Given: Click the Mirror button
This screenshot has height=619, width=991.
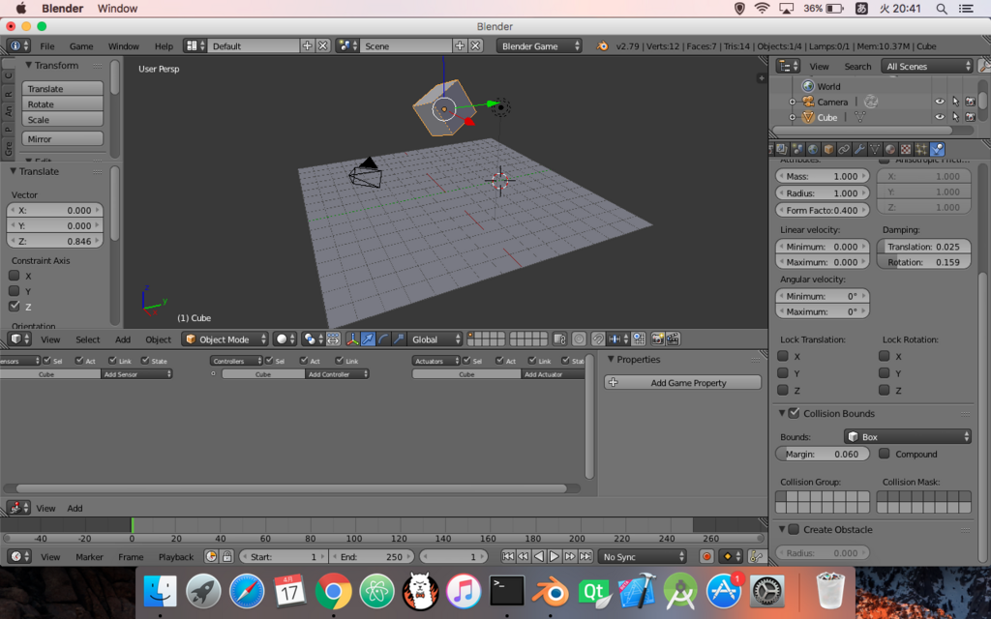Looking at the screenshot, I should 63,138.
